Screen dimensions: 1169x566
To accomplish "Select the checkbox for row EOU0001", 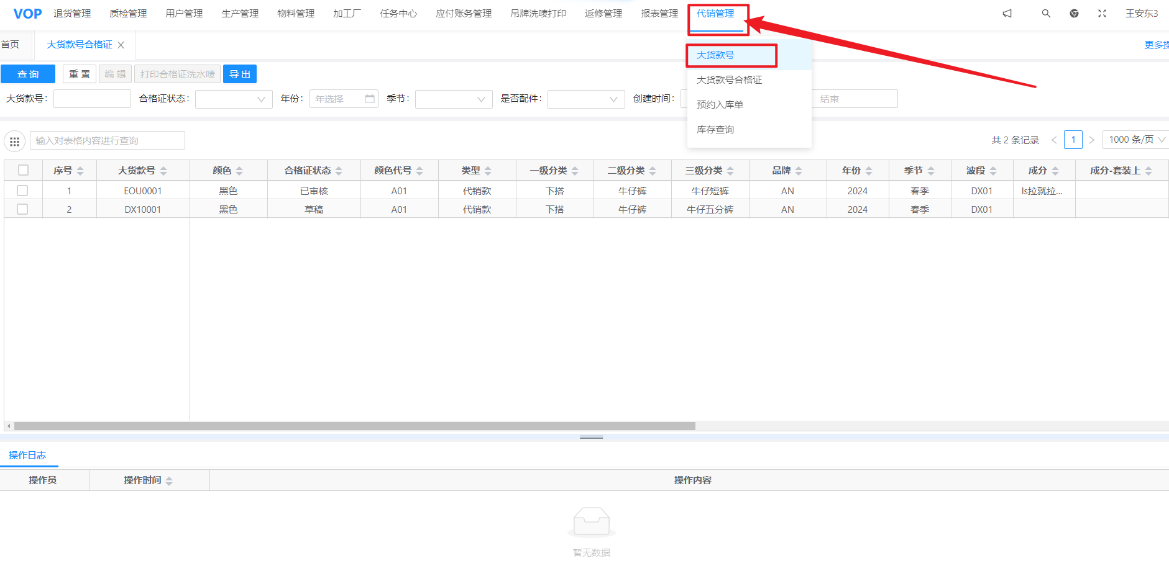I will click(23, 191).
